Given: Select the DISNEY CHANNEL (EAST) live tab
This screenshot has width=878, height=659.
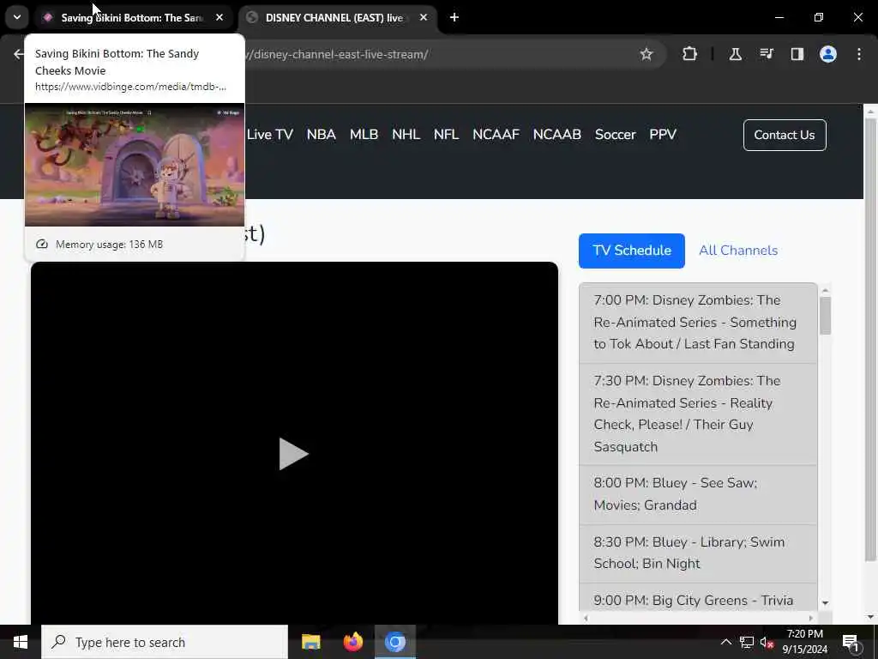Looking at the screenshot, I should click(x=334, y=17).
